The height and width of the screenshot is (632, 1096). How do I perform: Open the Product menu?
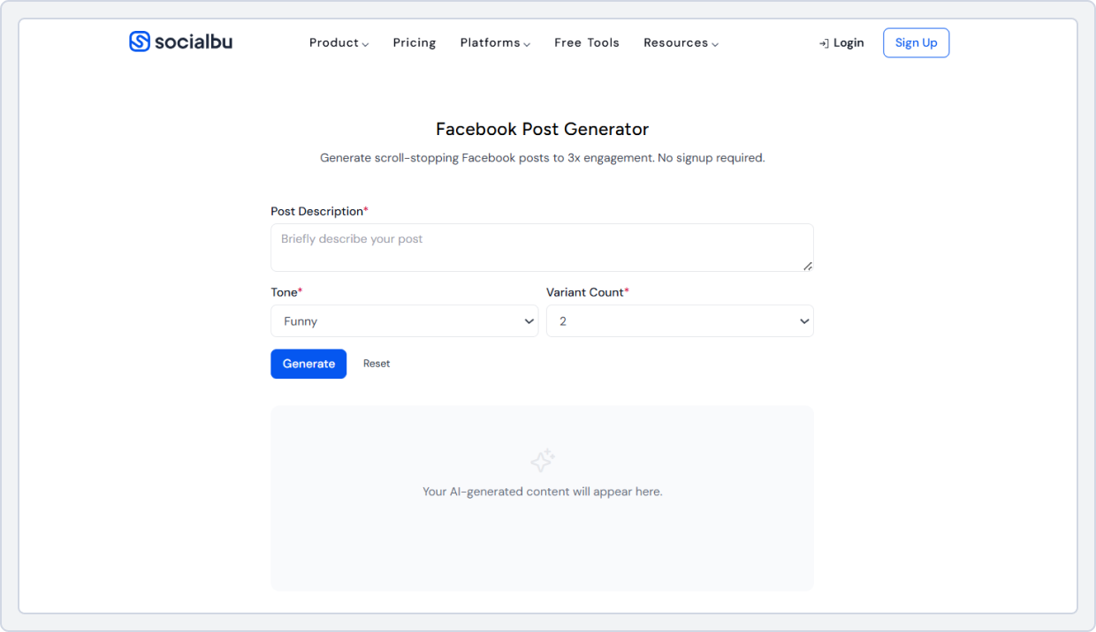pos(339,42)
